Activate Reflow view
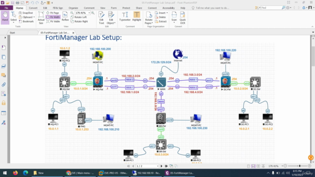The width and height of the screenshot is (315, 177). (65, 17)
